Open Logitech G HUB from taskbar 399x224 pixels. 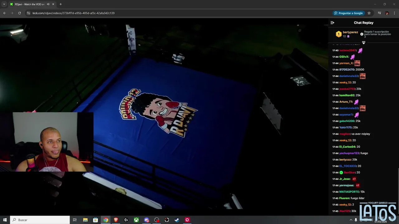[x=126, y=220]
